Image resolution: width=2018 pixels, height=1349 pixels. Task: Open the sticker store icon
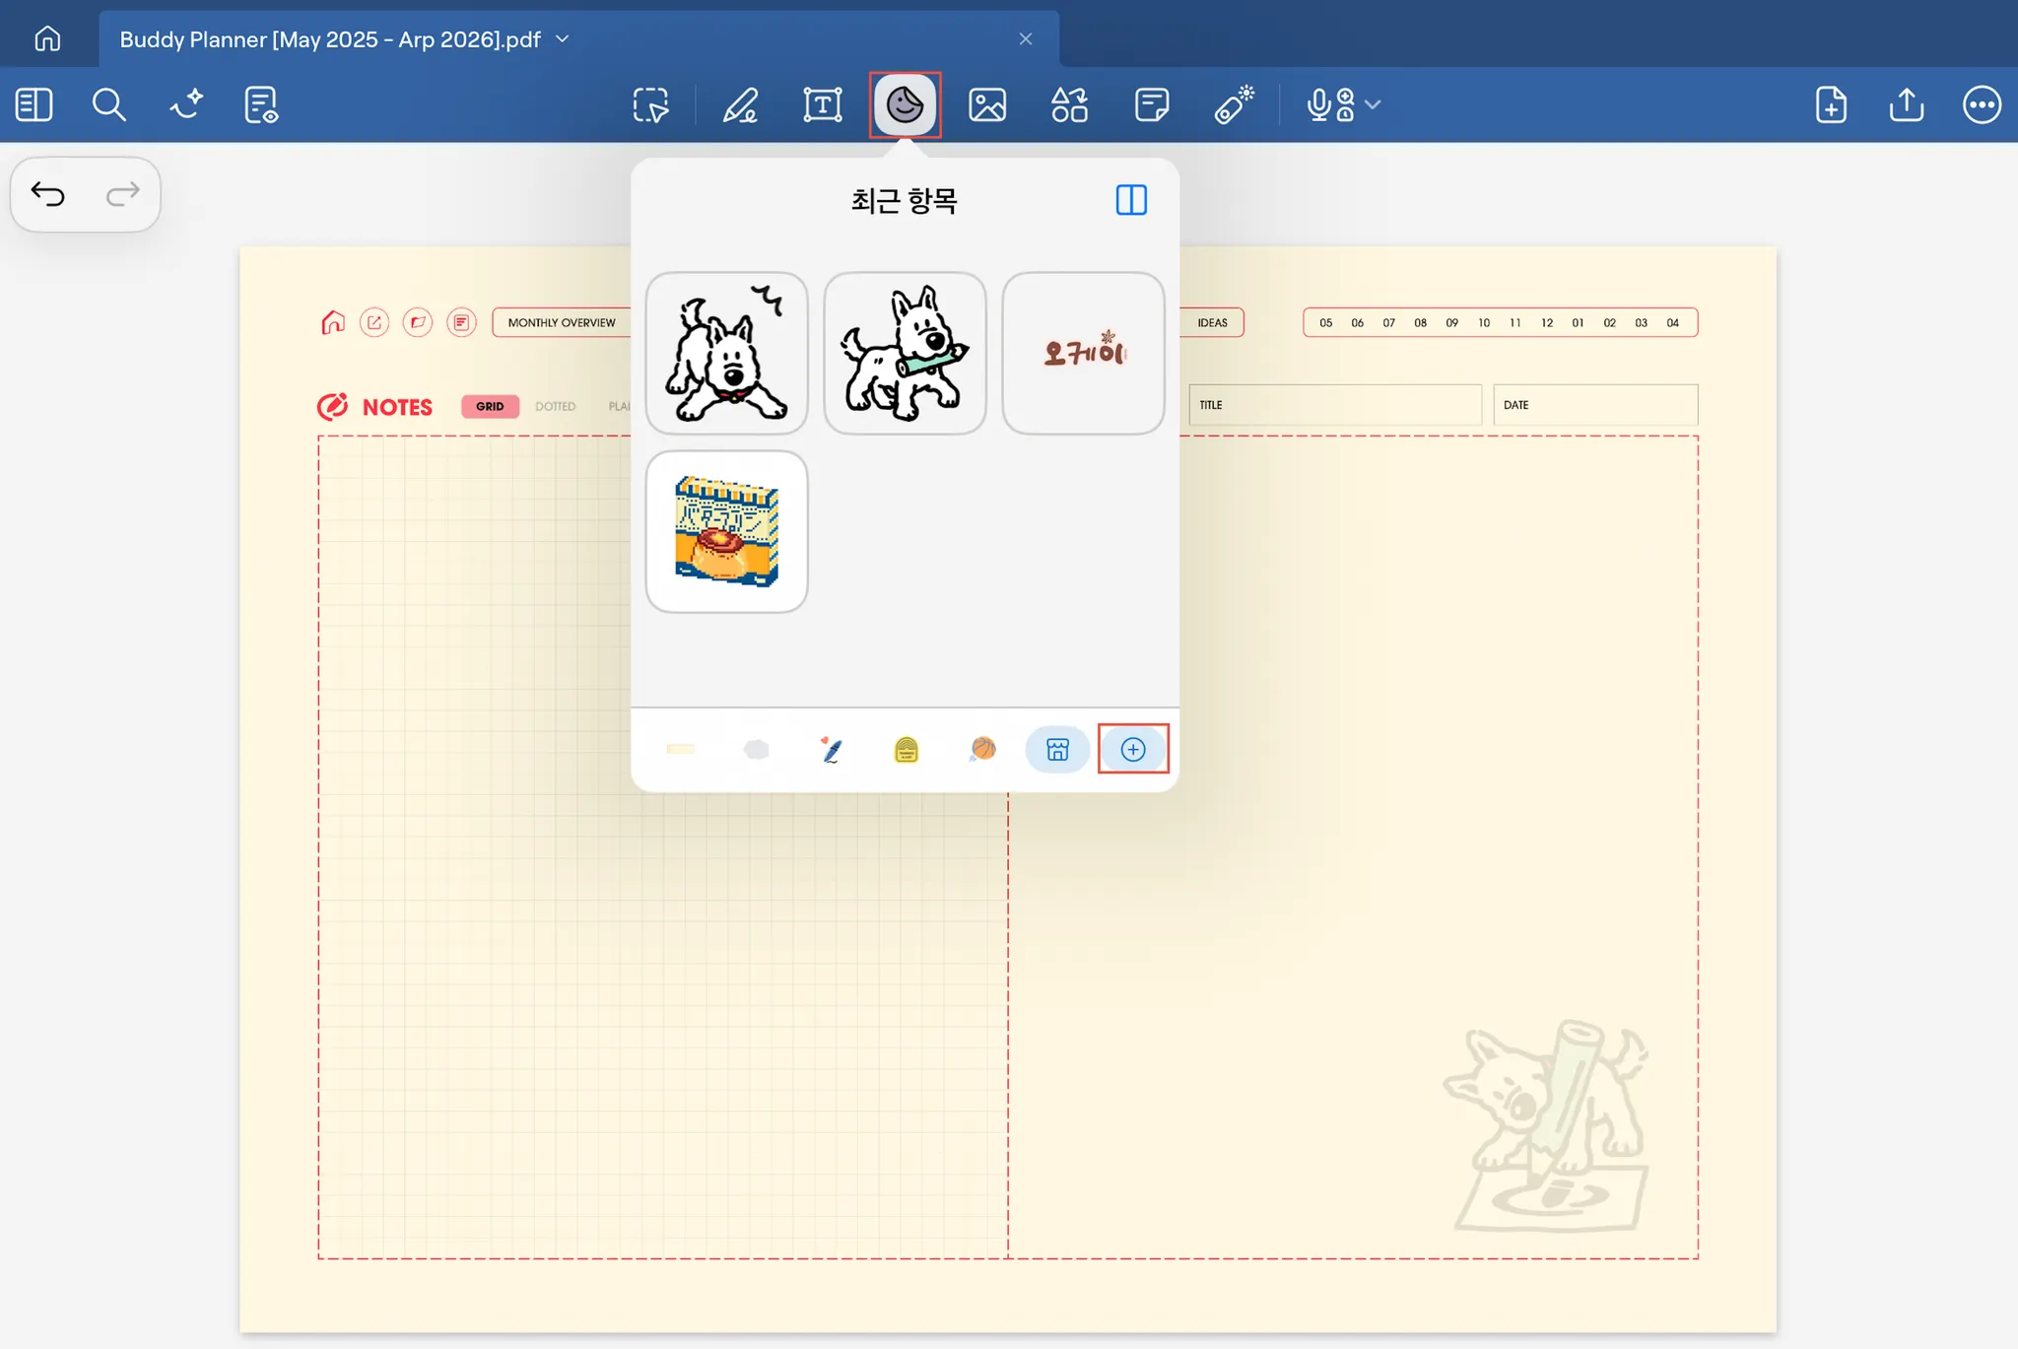[1057, 750]
